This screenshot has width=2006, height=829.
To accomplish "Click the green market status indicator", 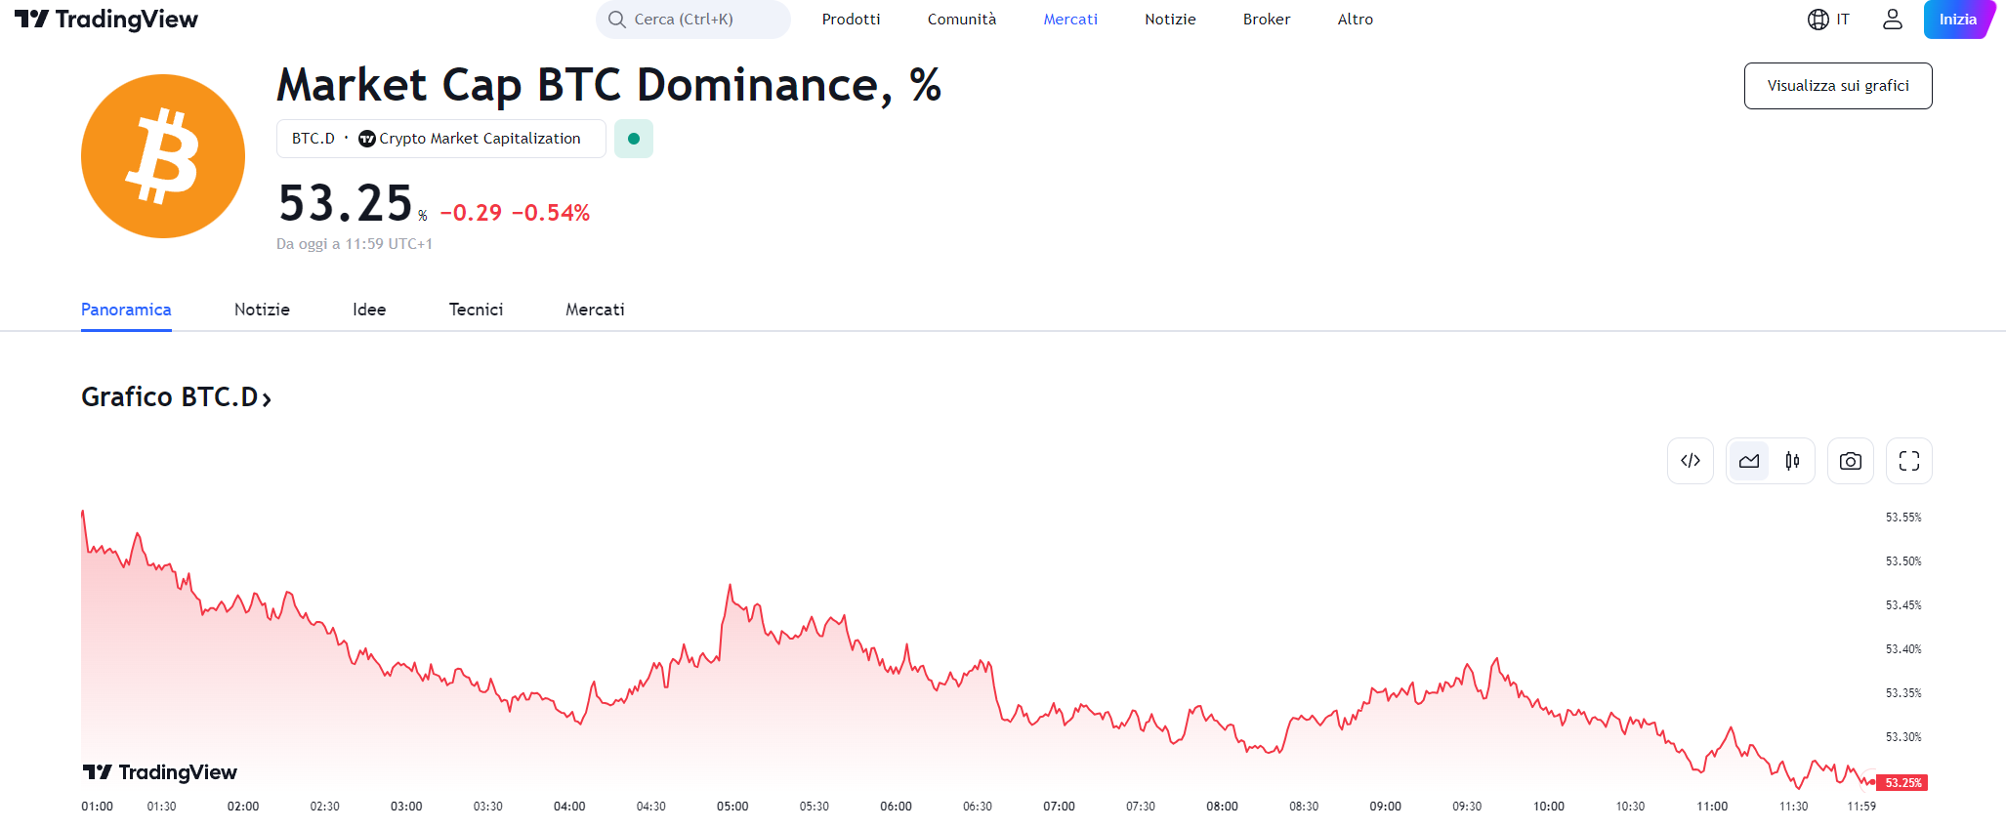I will [634, 139].
